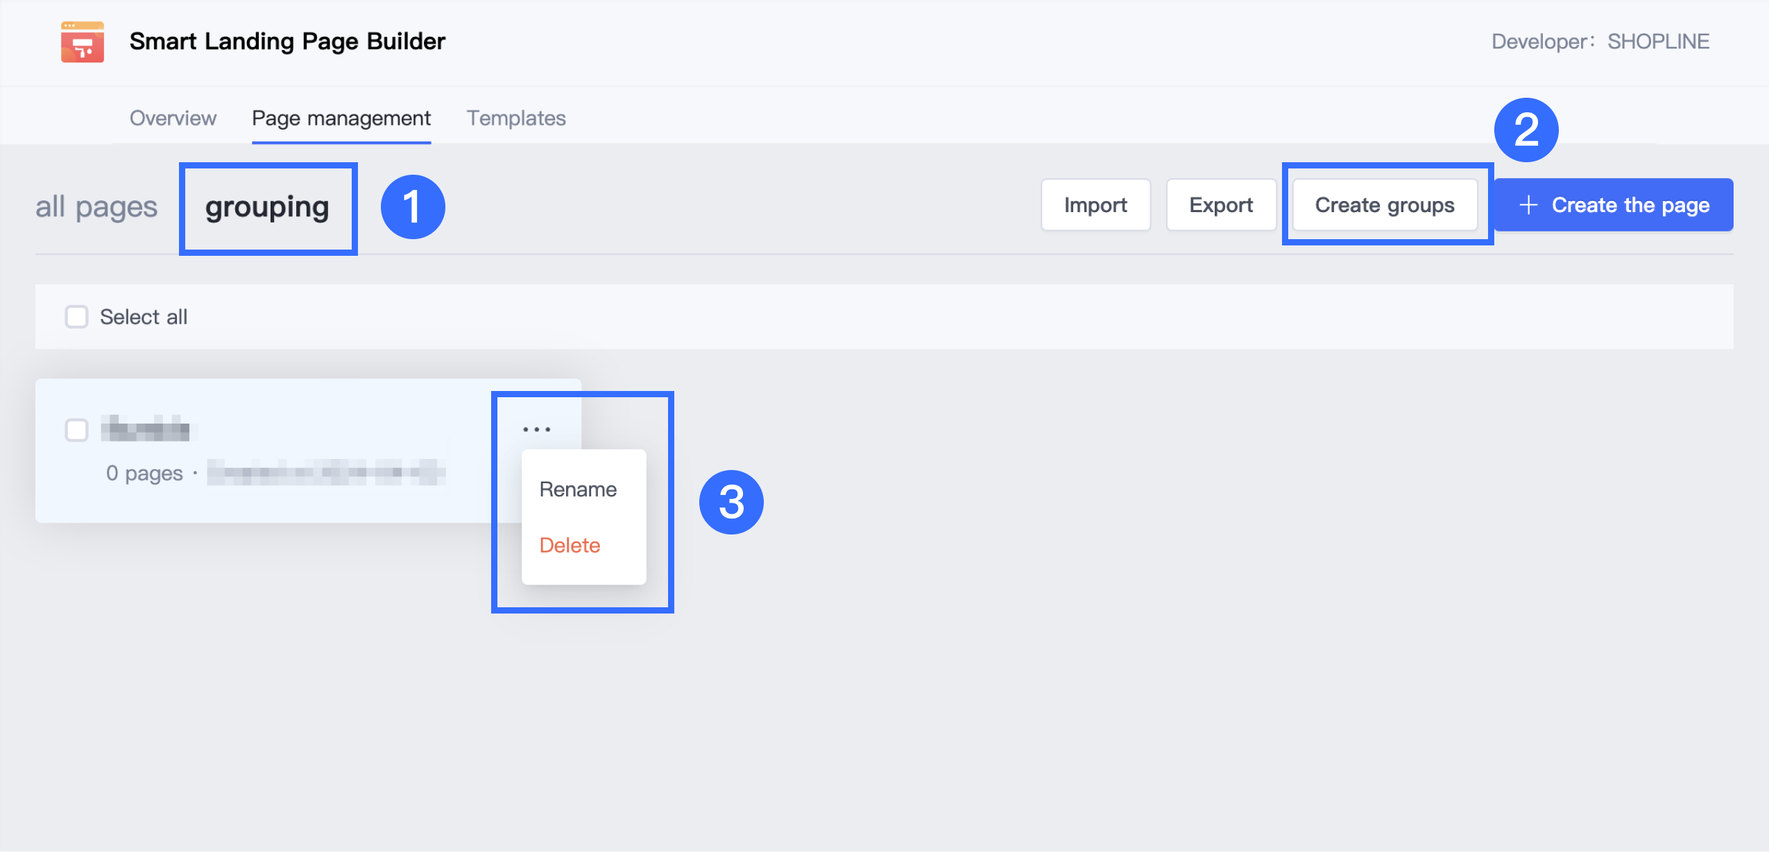Click the plus icon in Create the page
This screenshot has height=852, width=1769.
click(x=1528, y=205)
